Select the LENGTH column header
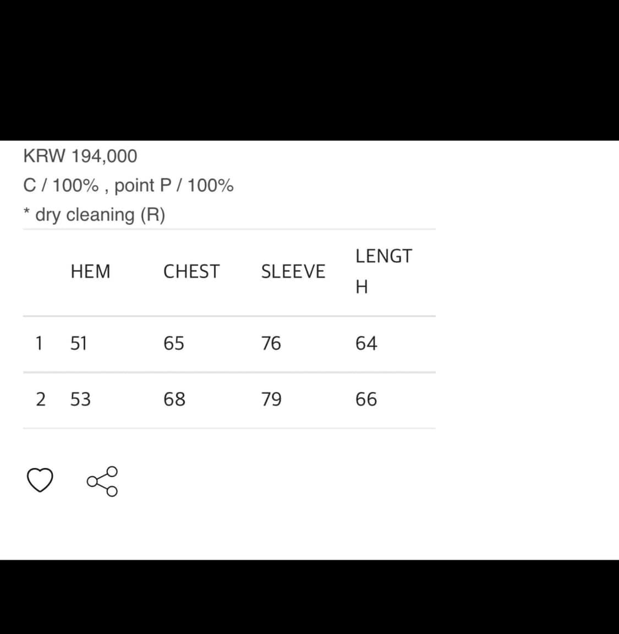Screen dimensions: 619x634 383,271
